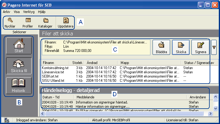Click the Skicka send button
The image size is (220, 124).
(181, 47)
